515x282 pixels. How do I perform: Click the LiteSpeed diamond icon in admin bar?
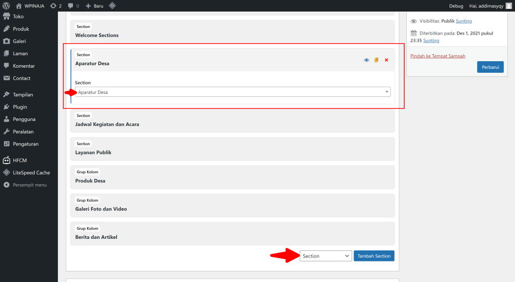tap(112, 6)
